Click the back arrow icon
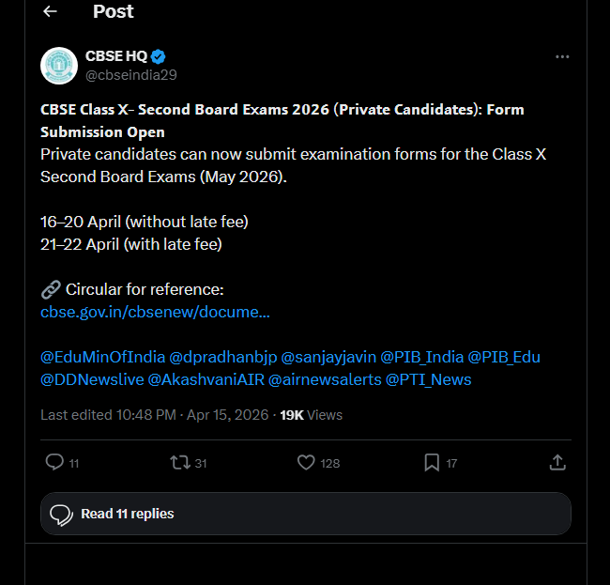610x585 pixels. point(50,11)
